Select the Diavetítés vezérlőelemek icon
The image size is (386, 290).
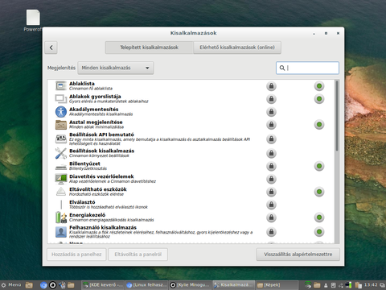(x=61, y=179)
